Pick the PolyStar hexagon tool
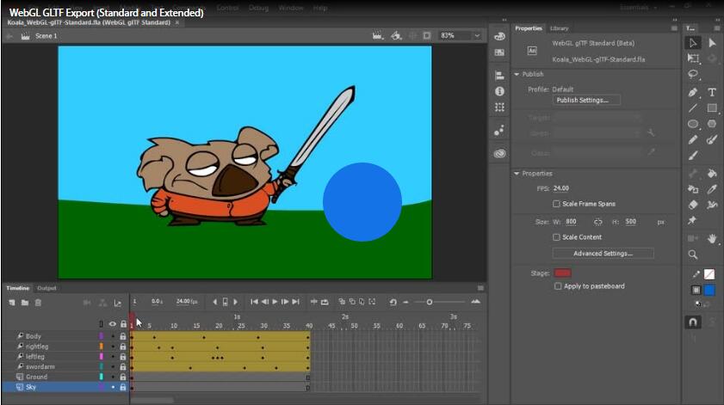This screenshot has height=405, width=724. pyautogui.click(x=712, y=124)
